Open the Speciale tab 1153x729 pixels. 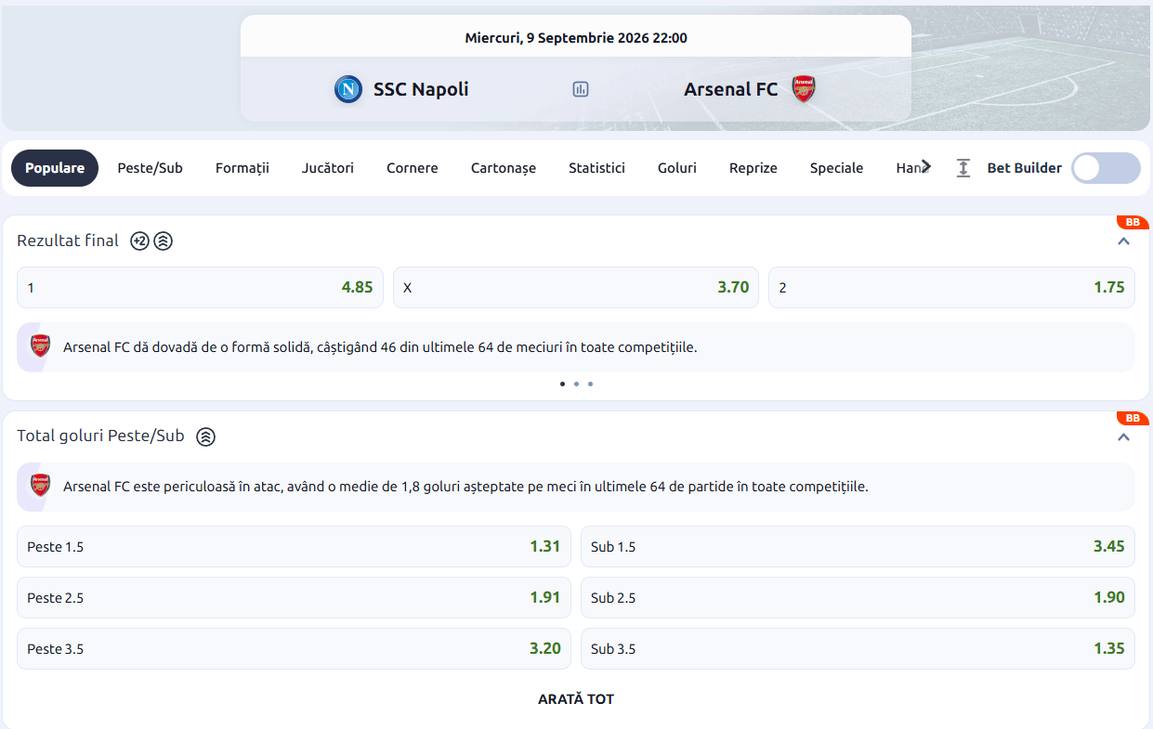837,168
